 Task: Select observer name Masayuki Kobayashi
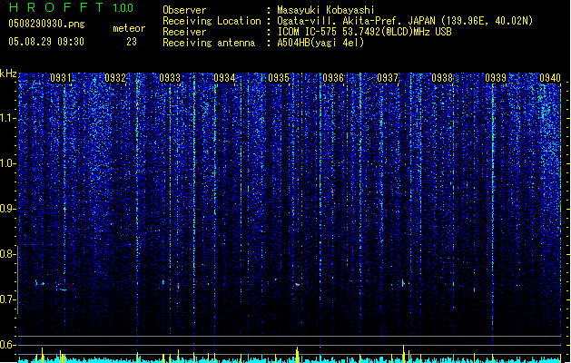coord(326,10)
